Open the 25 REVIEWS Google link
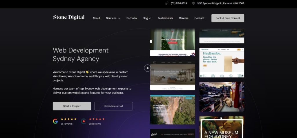The height and width of the screenshot is (138, 297). point(67,124)
